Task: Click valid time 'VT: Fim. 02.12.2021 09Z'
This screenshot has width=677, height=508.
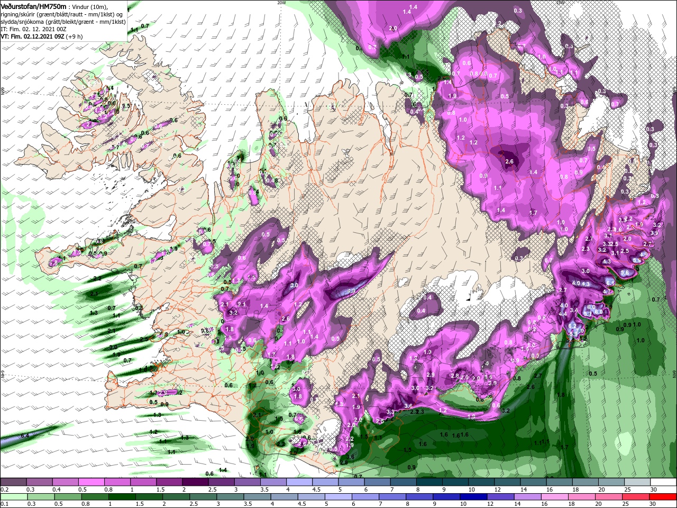Action: pos(33,37)
